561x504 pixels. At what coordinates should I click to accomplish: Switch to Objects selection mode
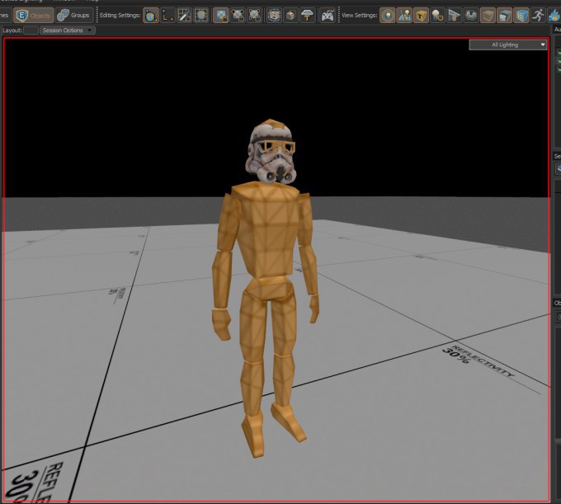(34, 16)
